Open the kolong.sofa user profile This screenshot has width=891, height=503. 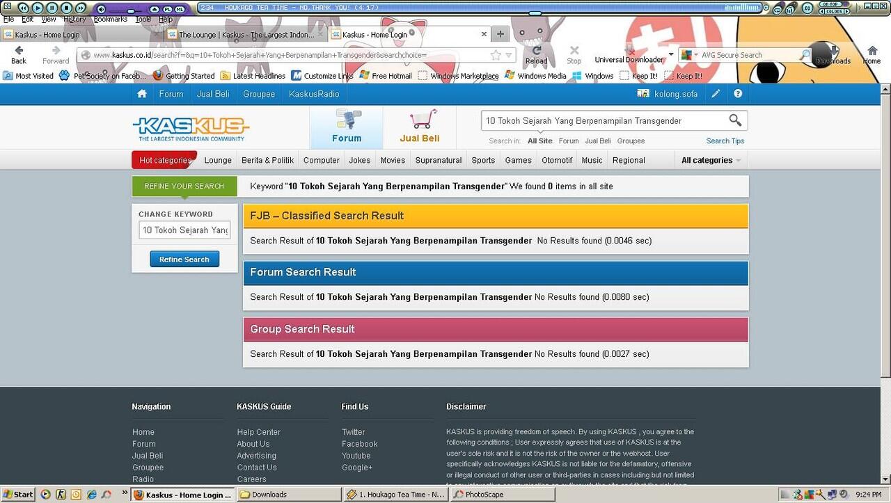(667, 94)
